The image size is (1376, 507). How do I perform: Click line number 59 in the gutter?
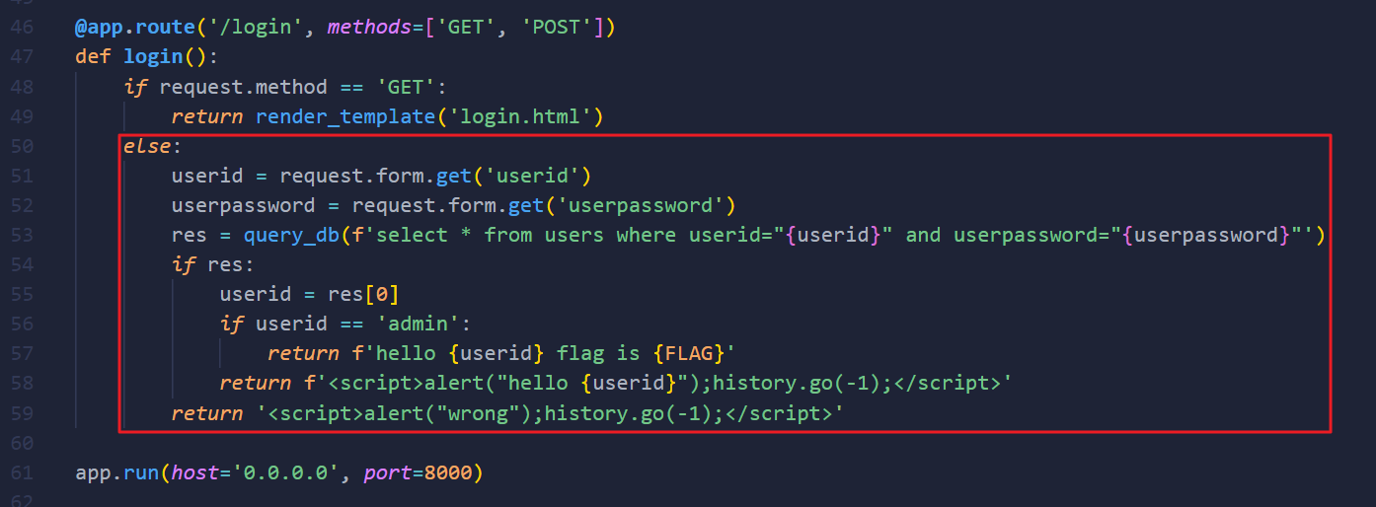point(22,412)
